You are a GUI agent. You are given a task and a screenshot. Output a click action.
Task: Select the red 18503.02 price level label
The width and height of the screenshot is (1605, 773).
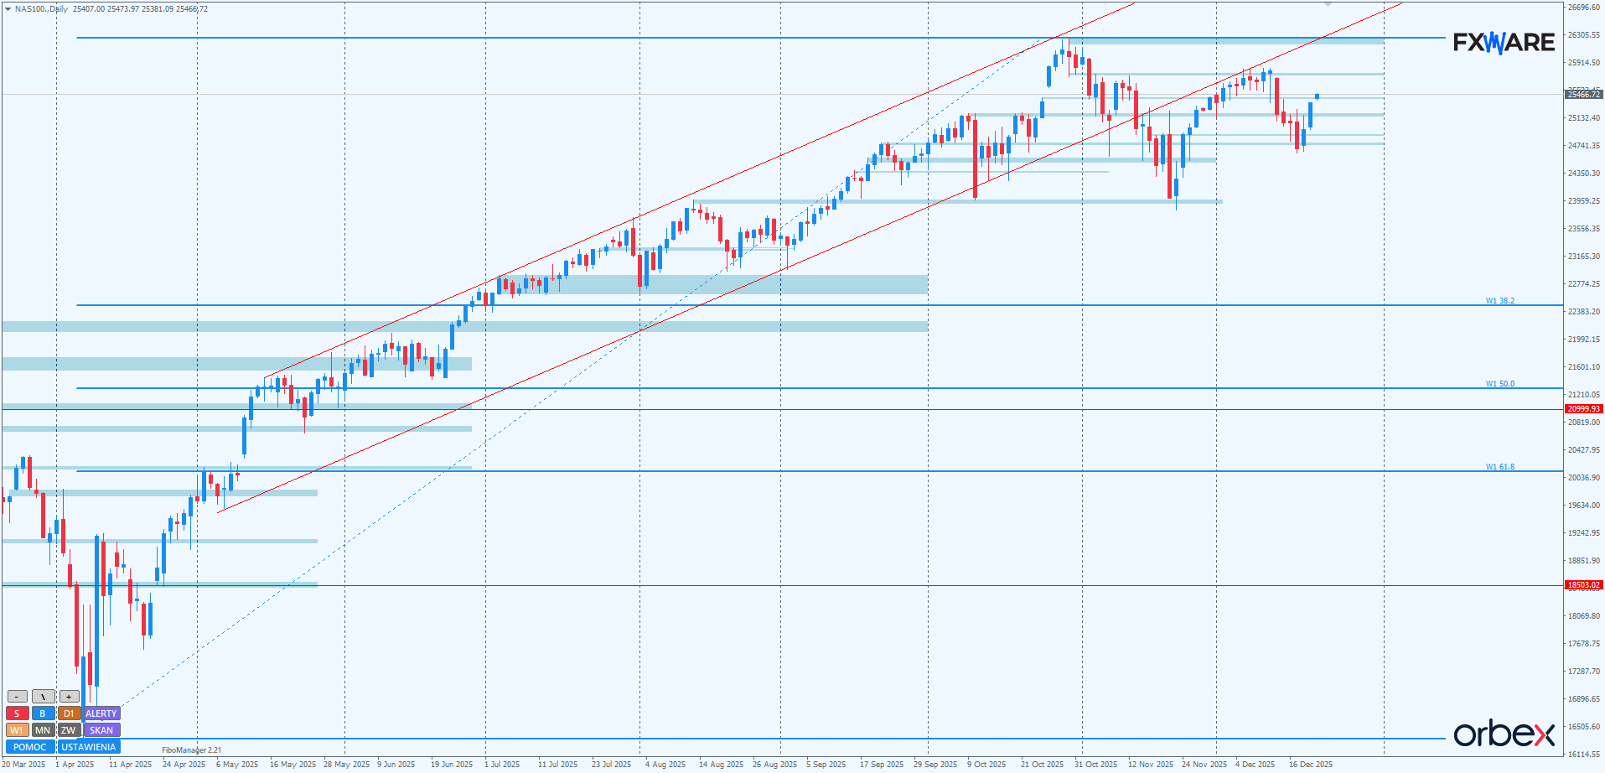click(1583, 585)
